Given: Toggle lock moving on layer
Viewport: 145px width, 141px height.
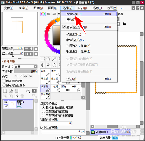Looking at the screenshot, I should tap(26, 76).
